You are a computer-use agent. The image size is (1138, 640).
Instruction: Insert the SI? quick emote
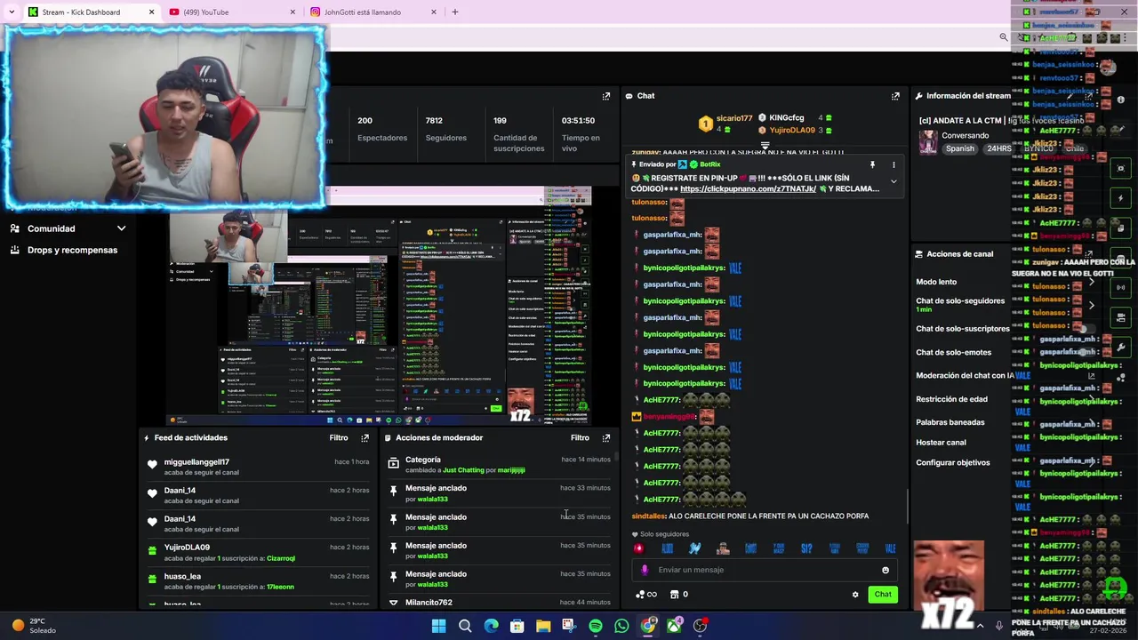tap(806, 548)
